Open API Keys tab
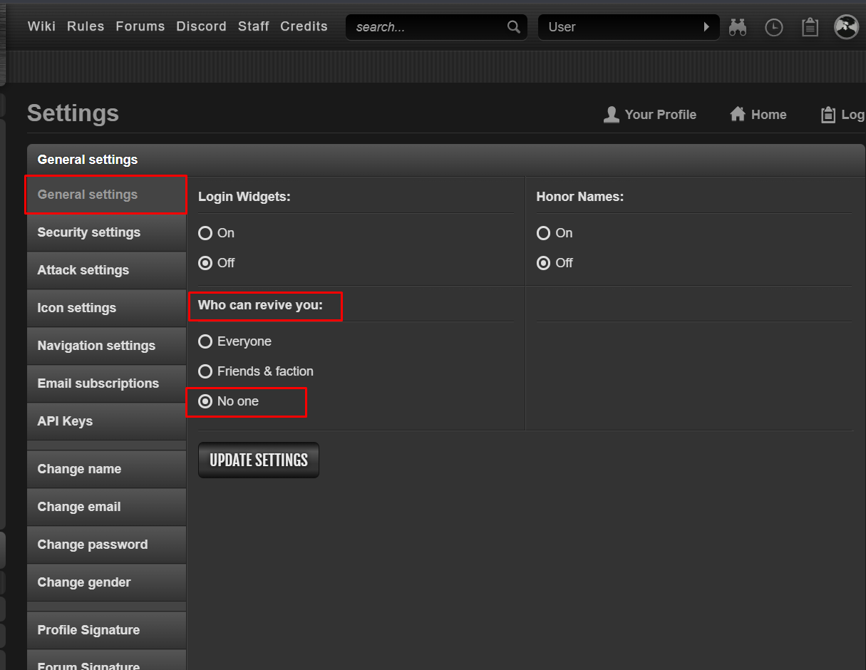 point(106,421)
